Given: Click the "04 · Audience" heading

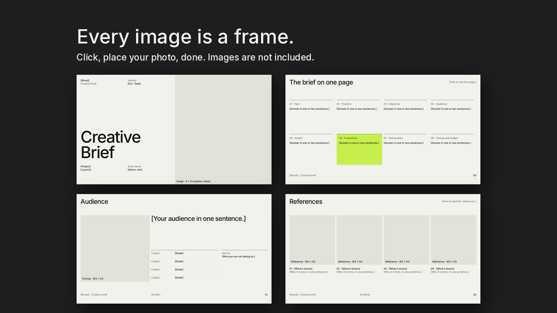Looking at the screenshot, I should pos(439,104).
